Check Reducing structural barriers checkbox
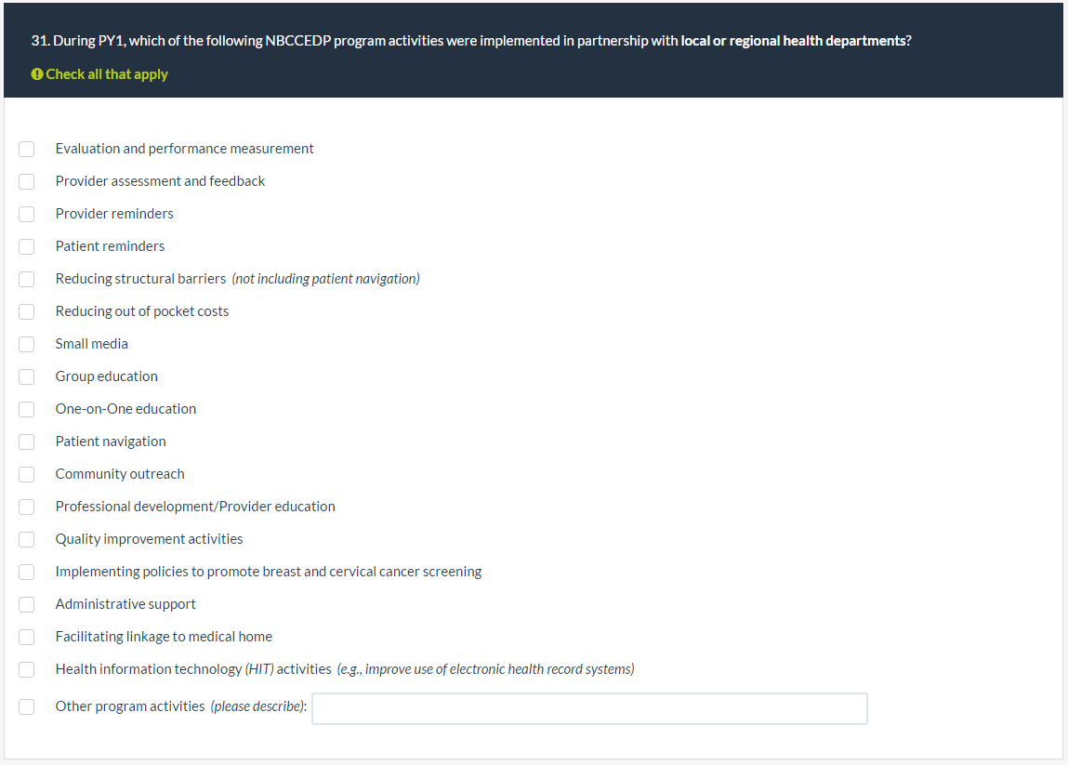Viewport: 1068px width, 765px height. point(27,279)
